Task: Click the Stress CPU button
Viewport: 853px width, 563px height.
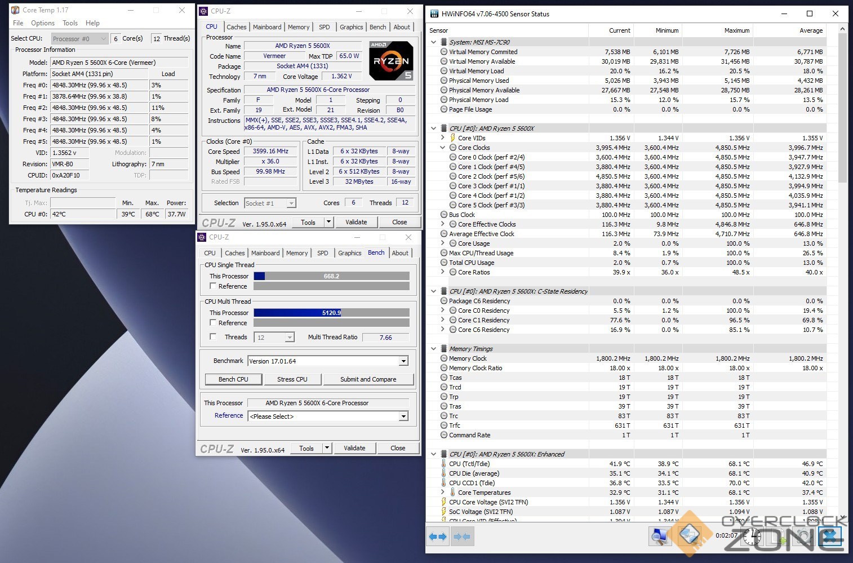Action: [292, 379]
